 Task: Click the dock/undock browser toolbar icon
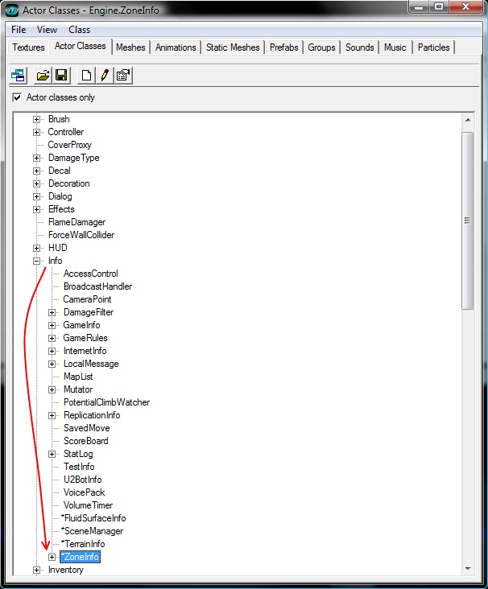pyautogui.click(x=18, y=76)
